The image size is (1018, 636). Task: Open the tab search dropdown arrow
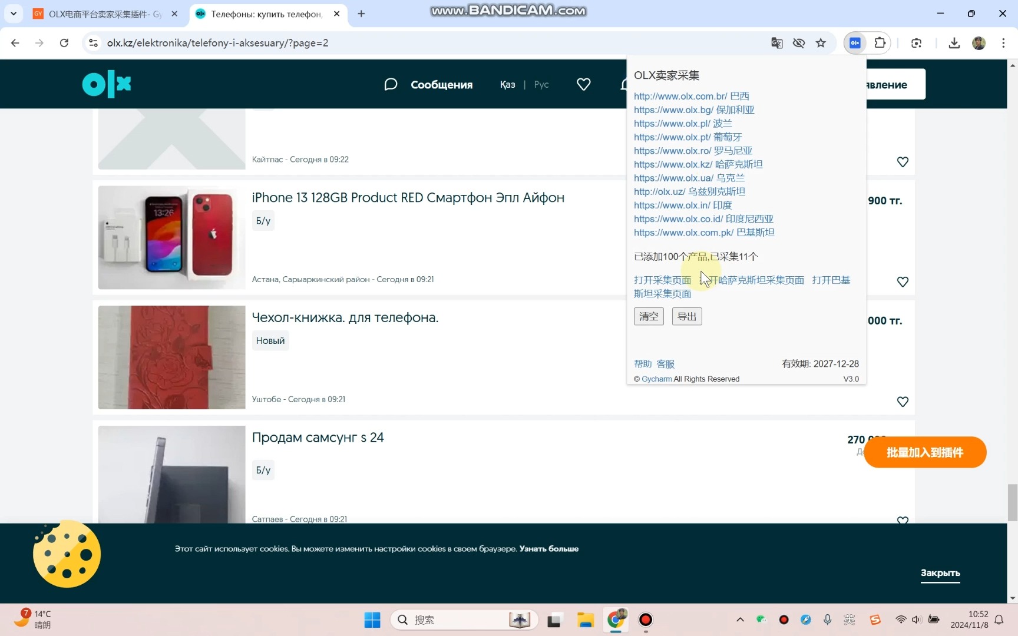[14, 14]
